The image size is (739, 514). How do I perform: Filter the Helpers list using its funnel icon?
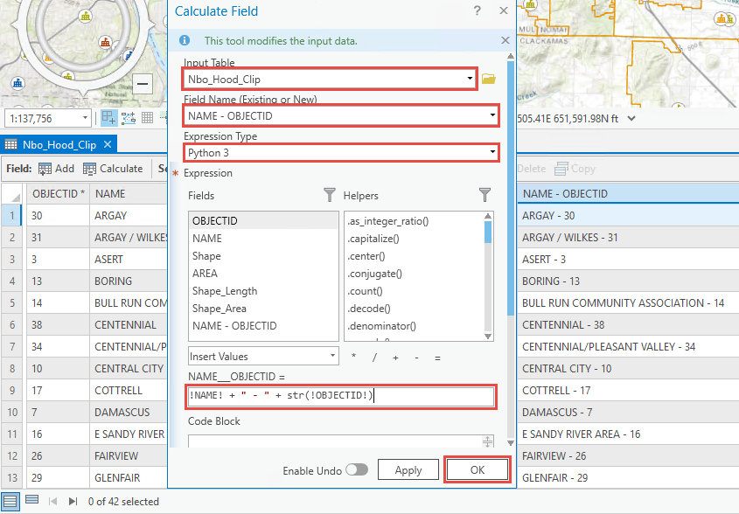pos(485,197)
